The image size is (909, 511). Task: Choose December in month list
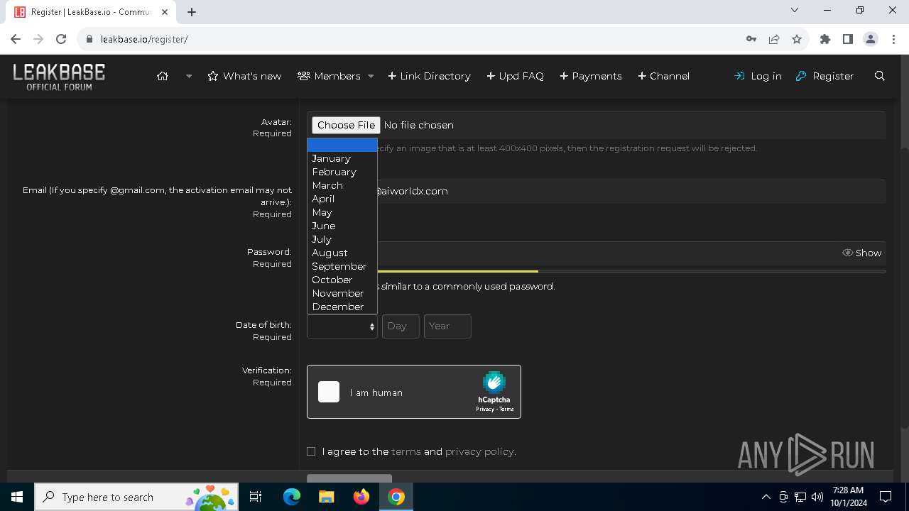pyautogui.click(x=342, y=307)
